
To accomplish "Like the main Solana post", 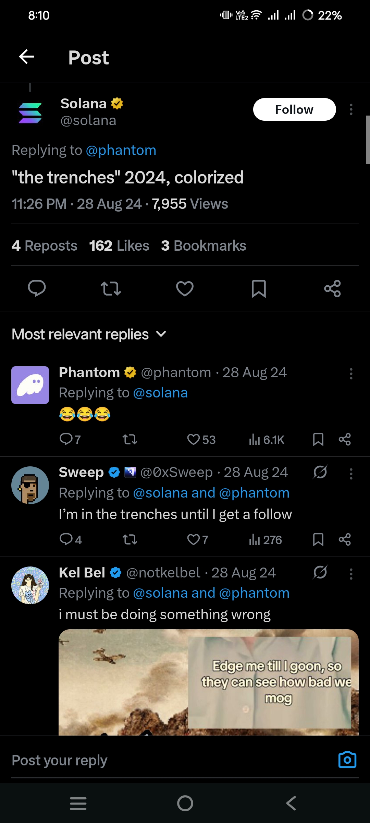I will pyautogui.click(x=185, y=288).
